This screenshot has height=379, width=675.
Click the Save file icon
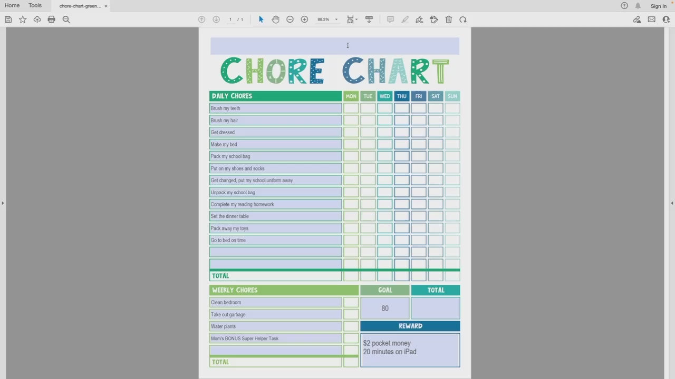click(x=8, y=19)
